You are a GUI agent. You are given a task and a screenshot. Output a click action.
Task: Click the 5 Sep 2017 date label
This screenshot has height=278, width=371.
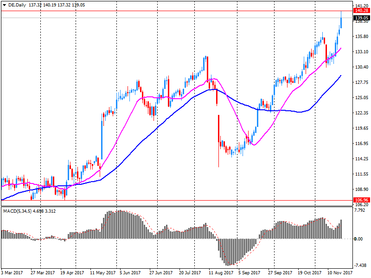pos(249,273)
